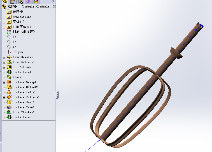Select the XZ plane icon

click(9, 42)
